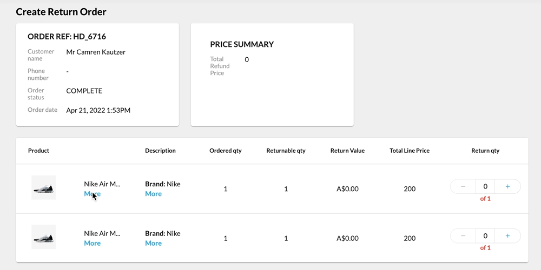This screenshot has width=541, height=270.
Task: Click the ORDER REF: HD_6716 title
Action: [67, 37]
